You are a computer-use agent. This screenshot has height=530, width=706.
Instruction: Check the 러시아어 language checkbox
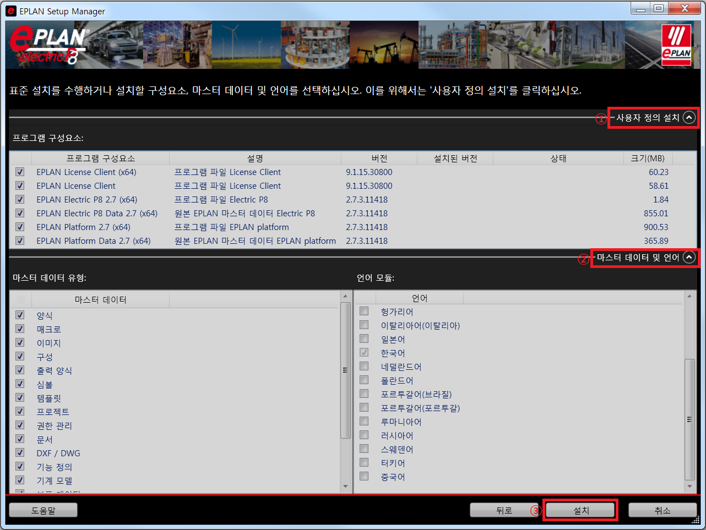[x=364, y=435]
